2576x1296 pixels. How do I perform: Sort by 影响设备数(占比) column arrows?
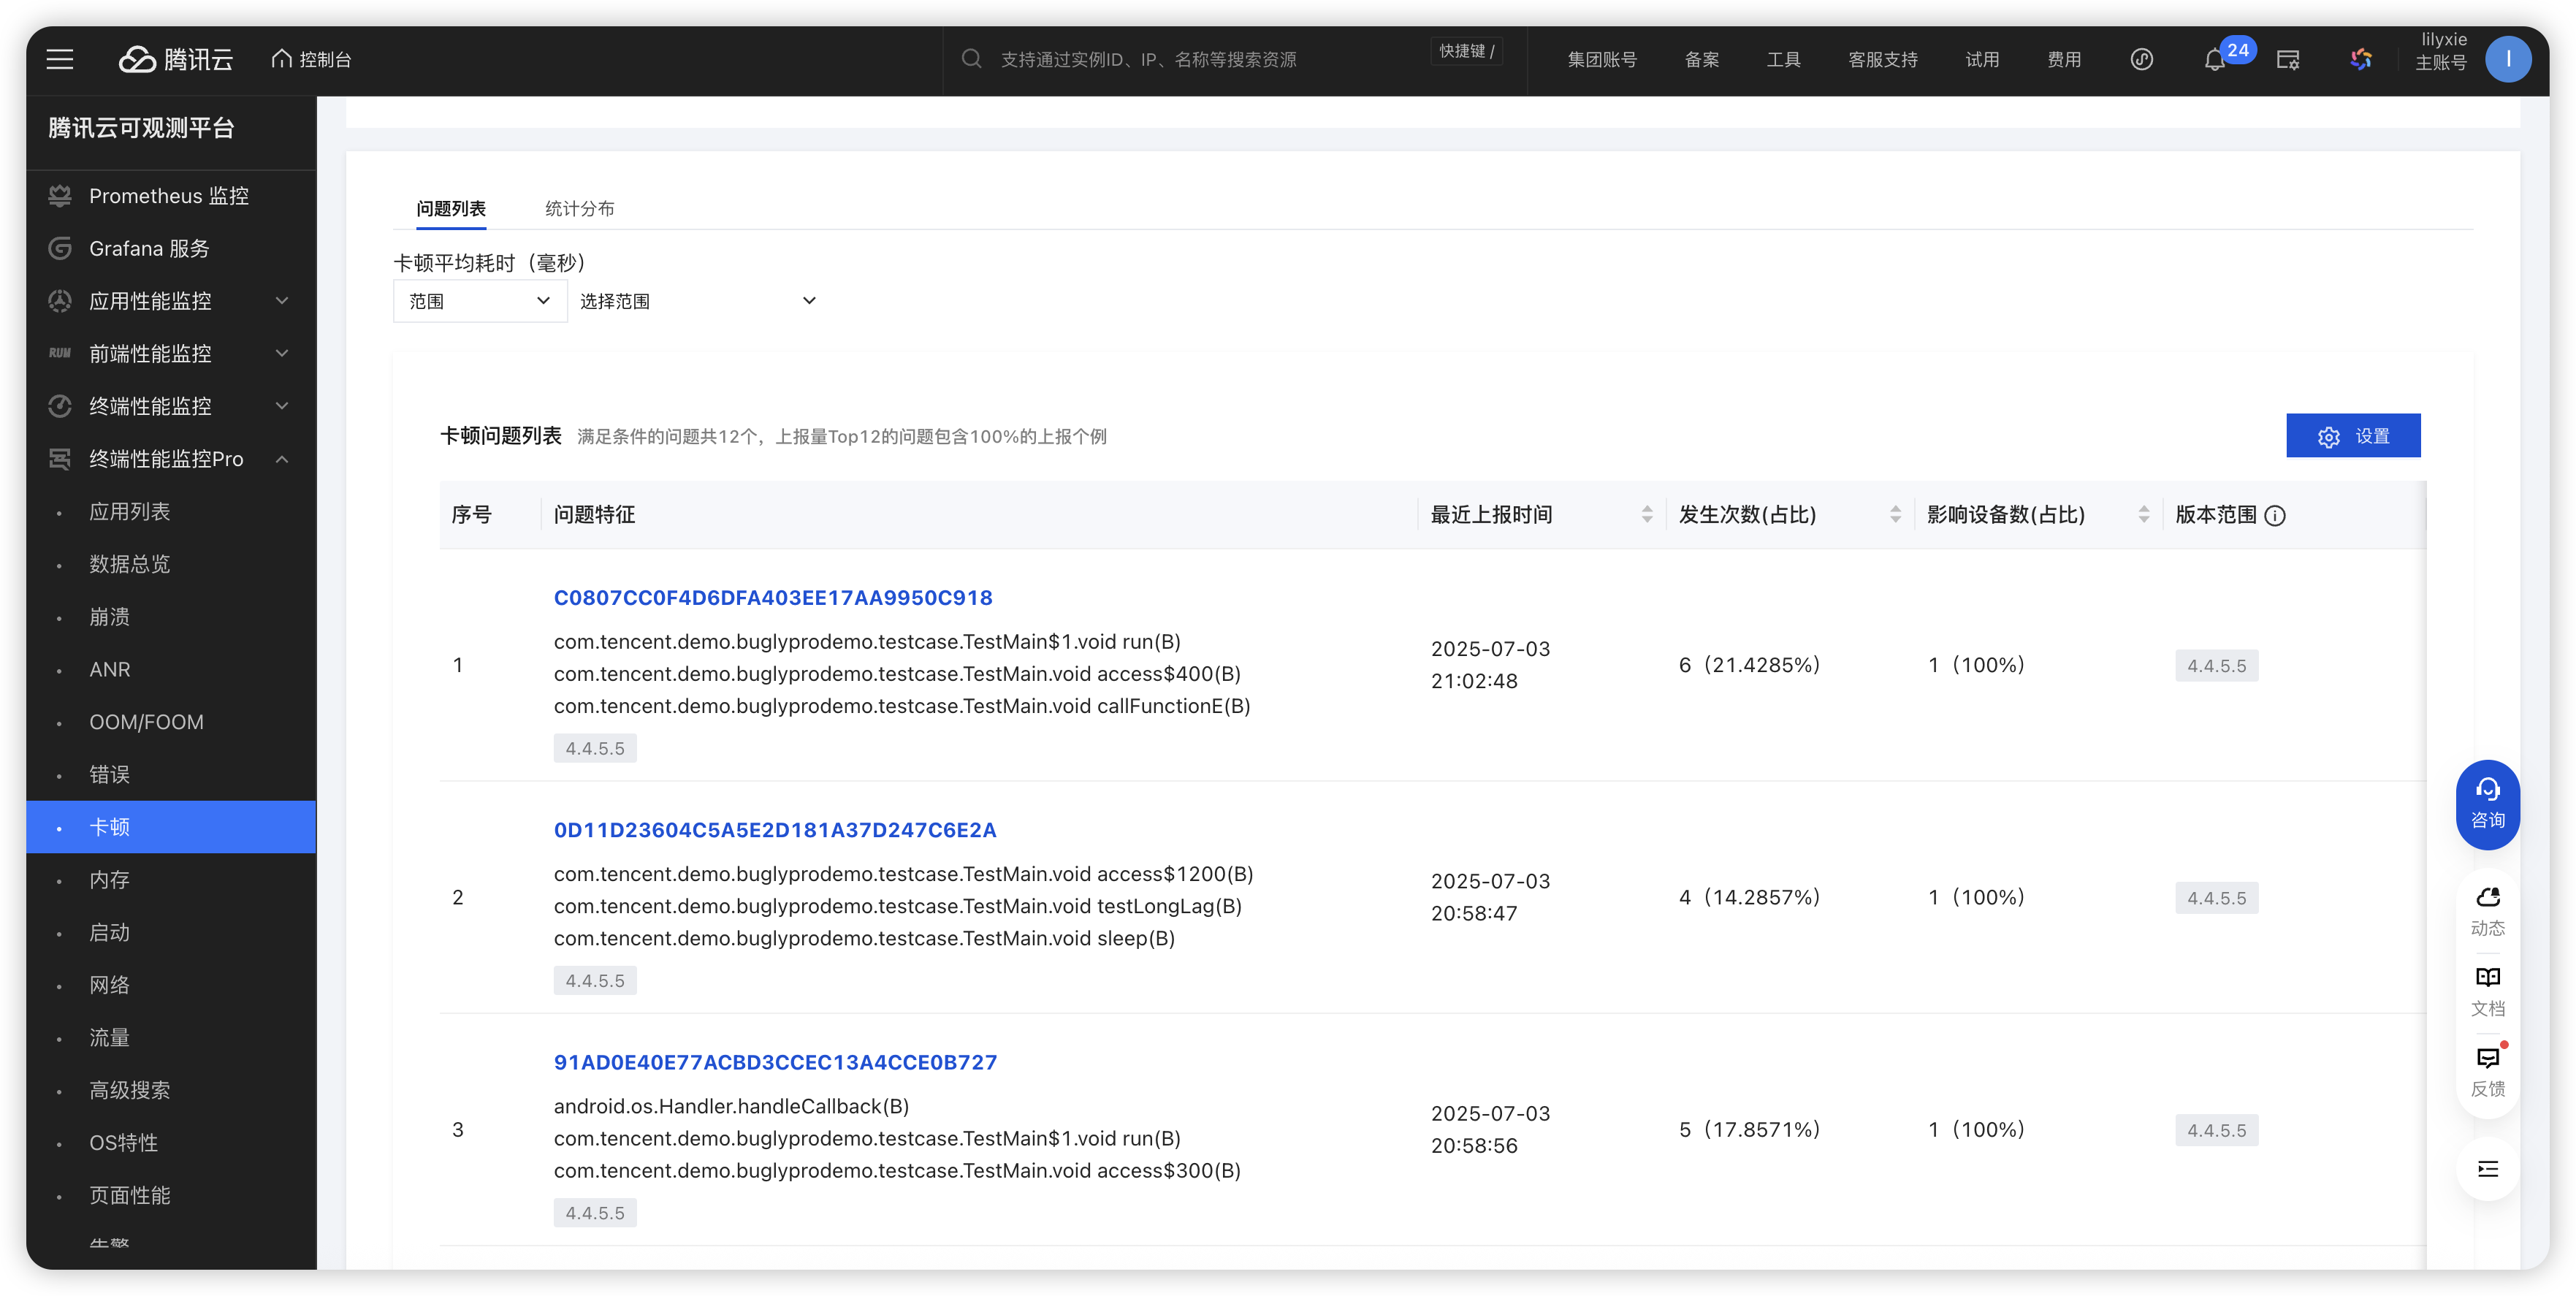click(x=2143, y=515)
